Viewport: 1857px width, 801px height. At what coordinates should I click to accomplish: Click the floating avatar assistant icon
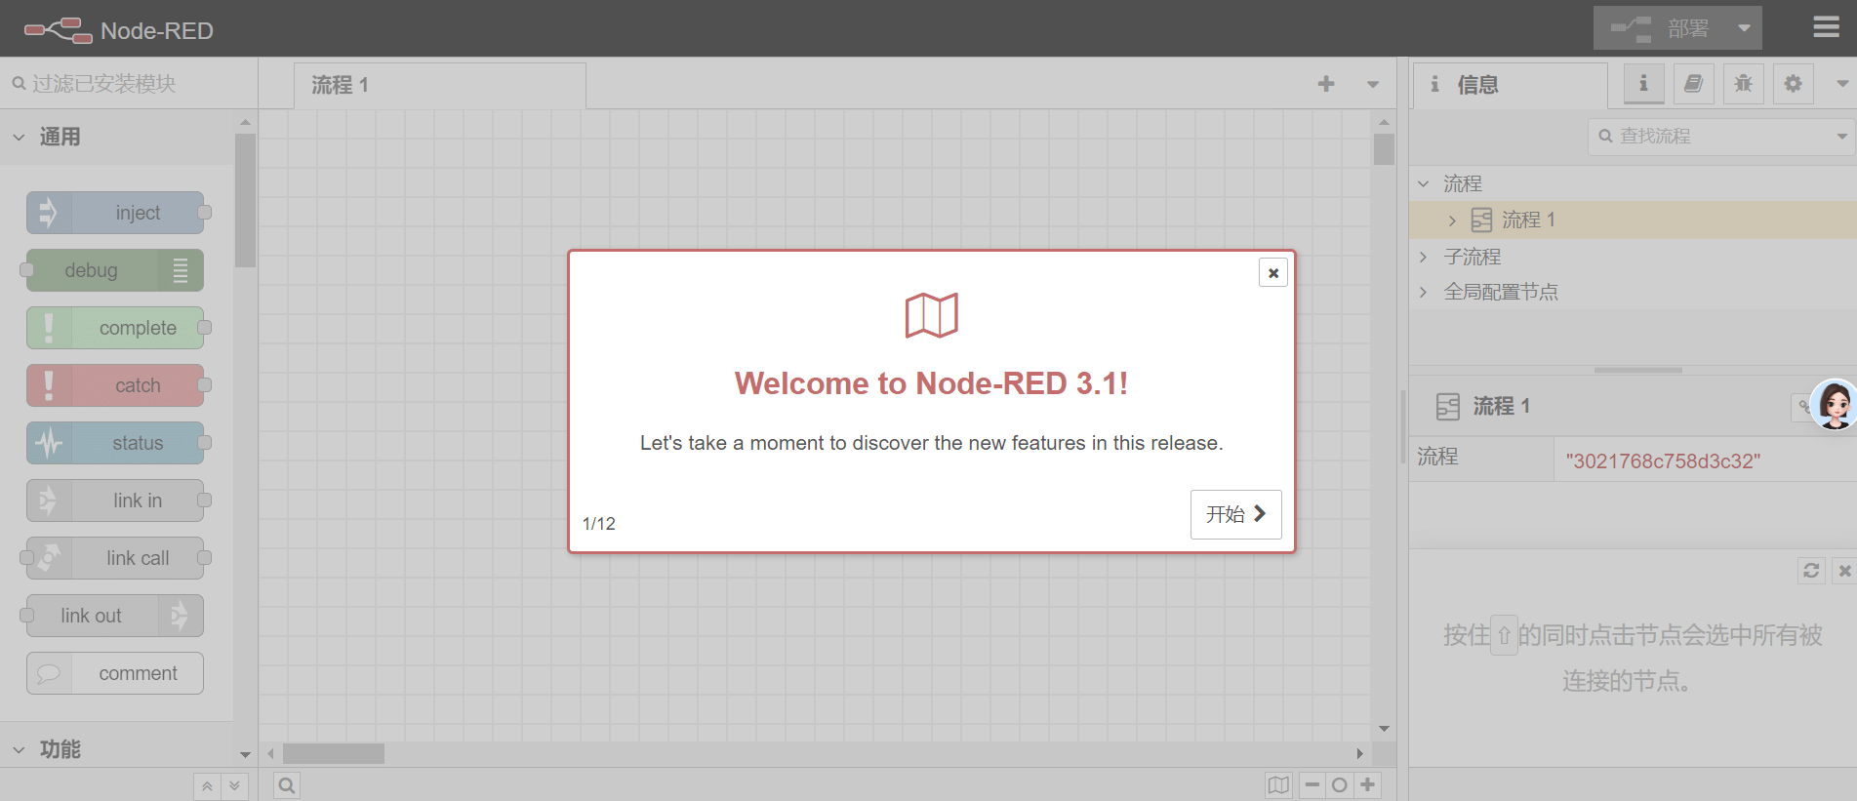(1835, 404)
